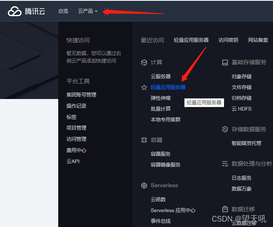
Task: Open 智能媒资托管 product
Action: pos(247,143)
